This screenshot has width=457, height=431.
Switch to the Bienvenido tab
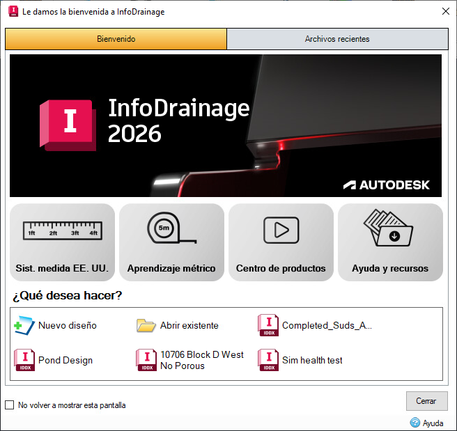(116, 39)
